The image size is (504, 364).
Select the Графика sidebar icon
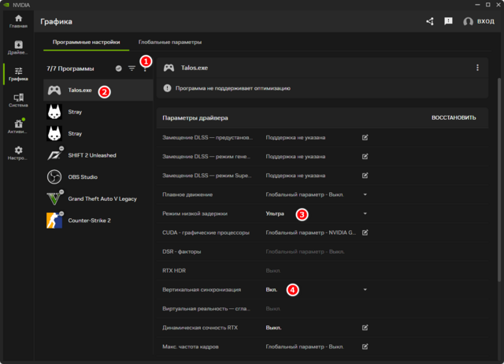point(18,74)
